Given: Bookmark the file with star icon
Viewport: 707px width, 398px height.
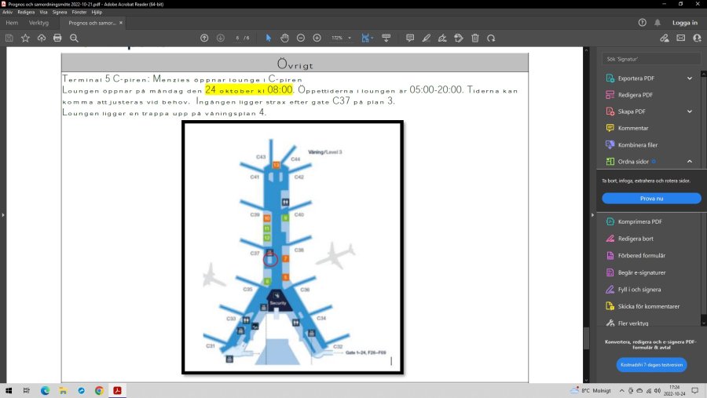Looking at the screenshot, I should point(25,38).
